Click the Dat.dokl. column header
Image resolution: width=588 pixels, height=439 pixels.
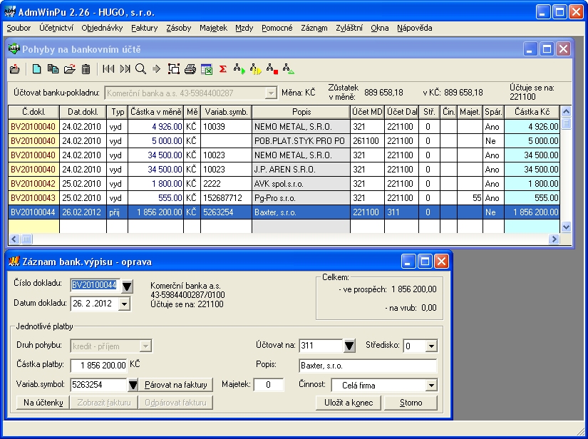pyautogui.click(x=83, y=112)
